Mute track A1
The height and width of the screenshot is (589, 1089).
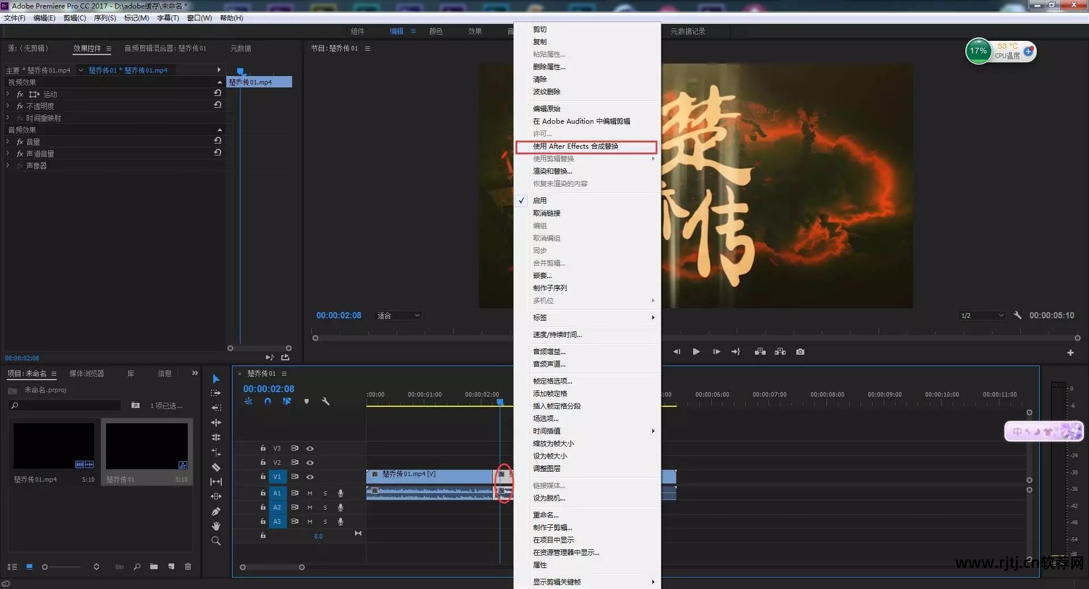[x=310, y=493]
